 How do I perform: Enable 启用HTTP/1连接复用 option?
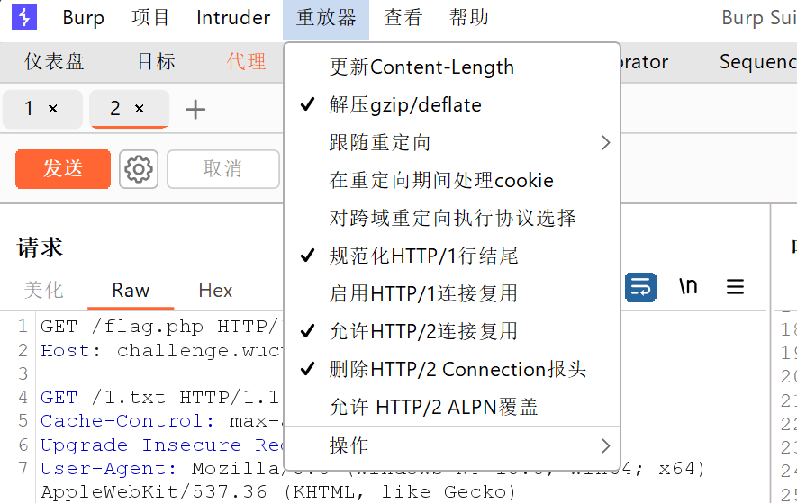click(x=452, y=293)
